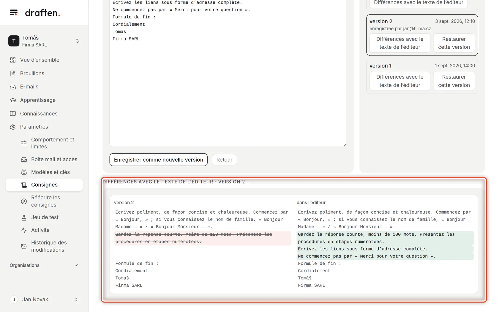Click the Modèles et clés chip icon
This screenshot has height=312, width=499.
pos(24,172)
